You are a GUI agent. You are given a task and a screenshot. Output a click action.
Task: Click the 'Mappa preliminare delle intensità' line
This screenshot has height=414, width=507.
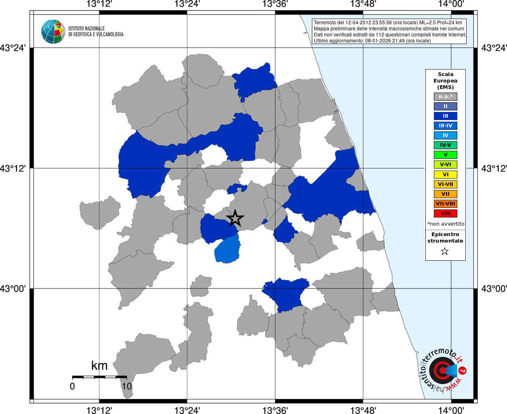pyautogui.click(x=389, y=29)
